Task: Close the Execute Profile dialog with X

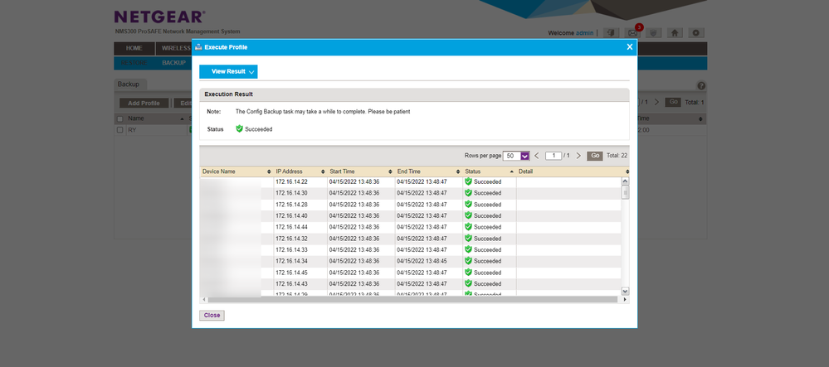Action: point(629,47)
